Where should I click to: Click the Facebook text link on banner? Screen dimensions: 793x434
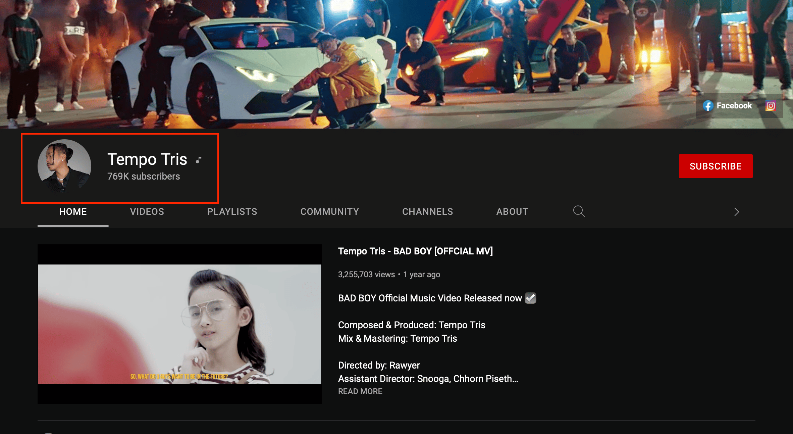(734, 106)
